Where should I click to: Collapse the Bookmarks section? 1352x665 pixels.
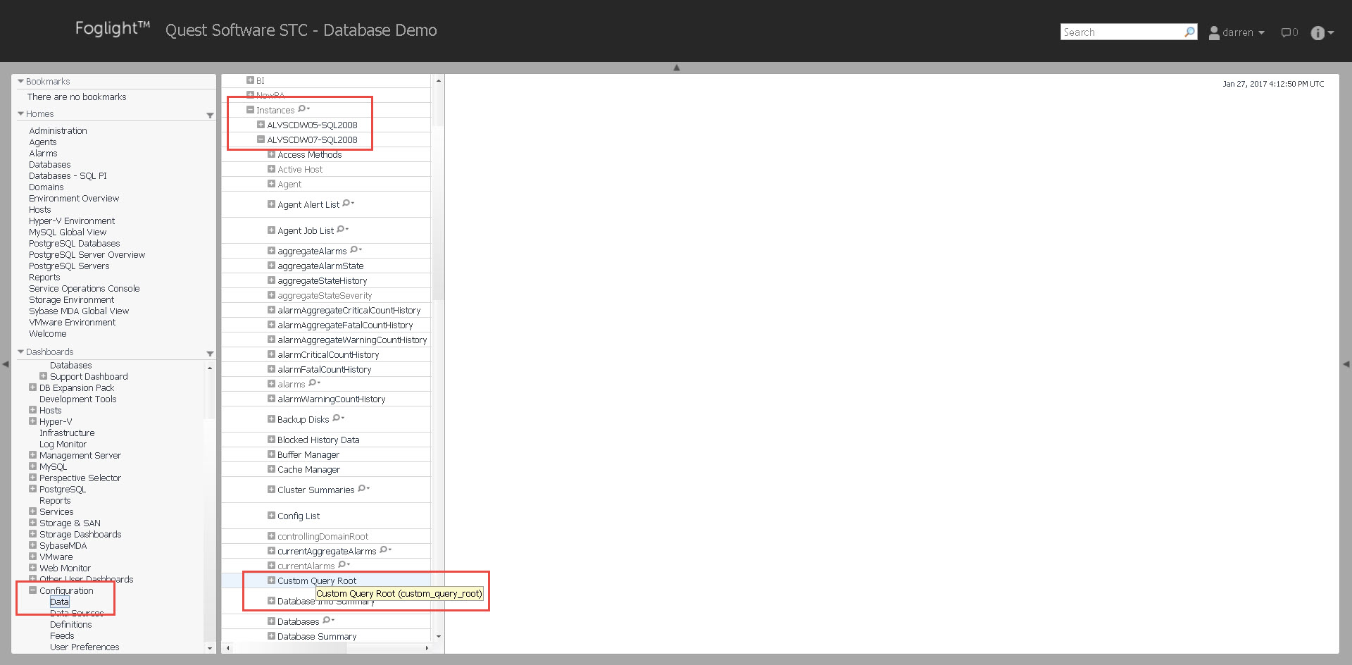(21, 82)
